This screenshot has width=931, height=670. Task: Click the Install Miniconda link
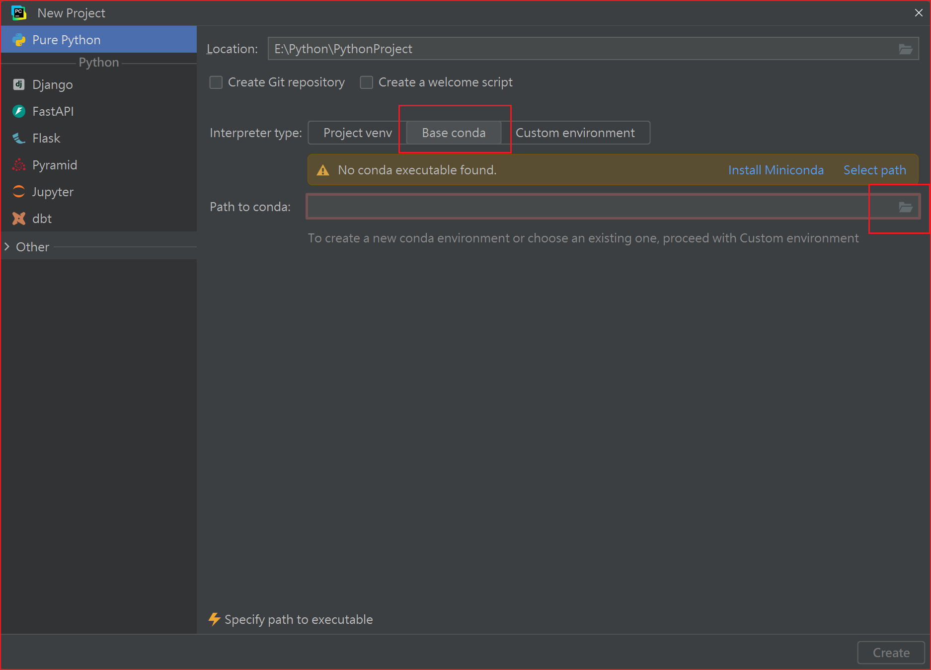tap(776, 170)
